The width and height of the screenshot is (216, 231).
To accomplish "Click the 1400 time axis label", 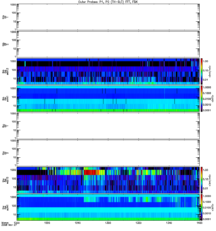I will pyautogui.click(x=199, y=223).
